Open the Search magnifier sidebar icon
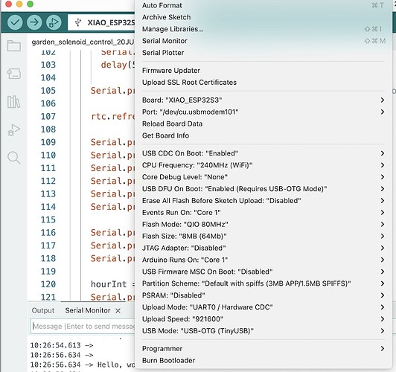Screen dimensions: 396x372 (x=13, y=158)
